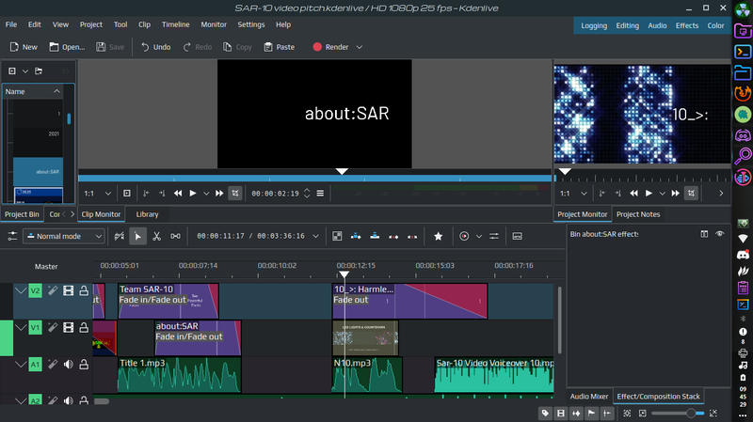Hide video on V1 track

pyautogui.click(x=68, y=327)
